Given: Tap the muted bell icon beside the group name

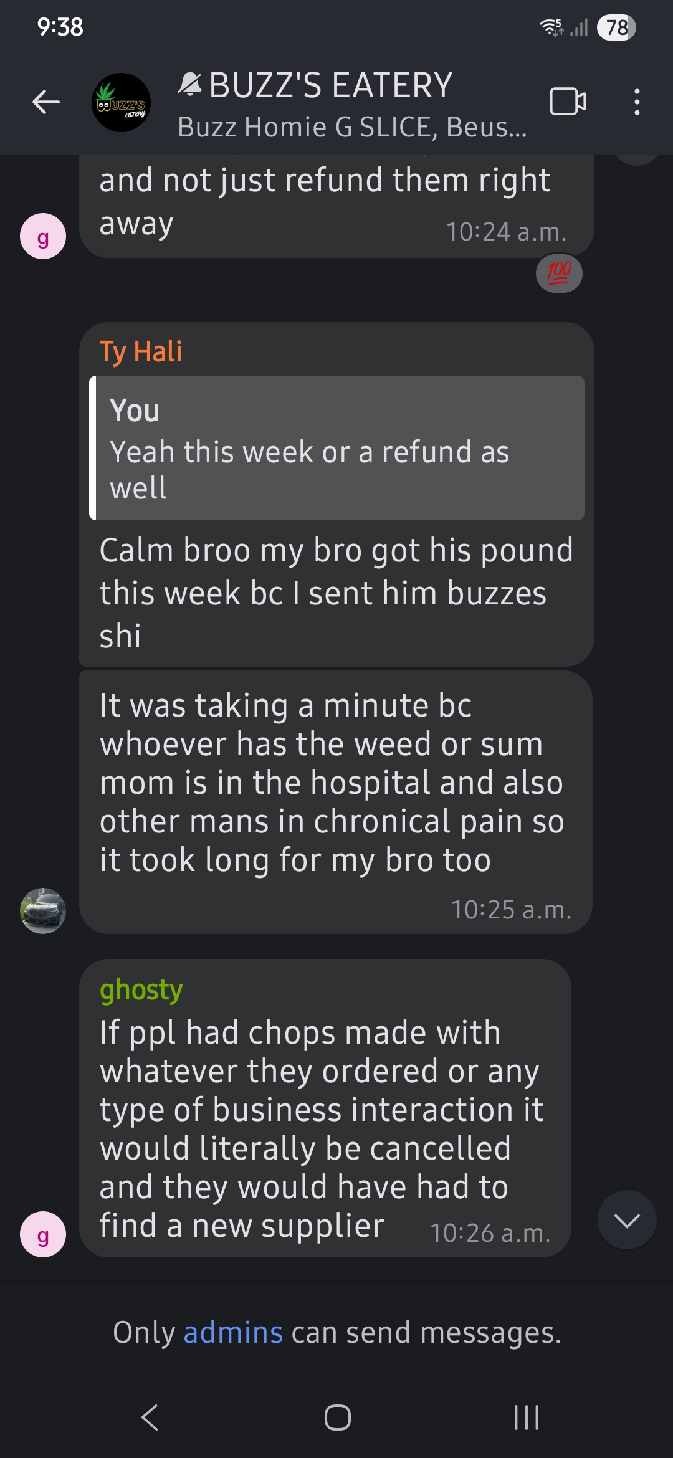Looking at the screenshot, I should point(190,85).
